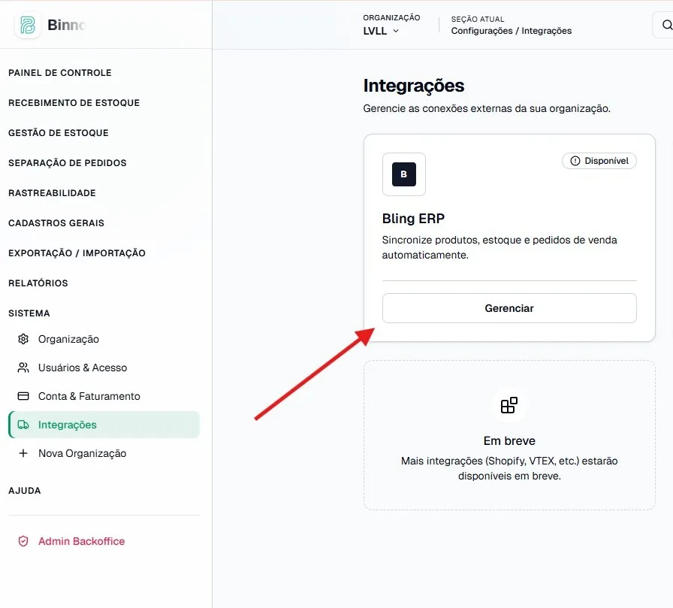
Task: Click the info icon inside the Disponível badge
Action: click(575, 160)
